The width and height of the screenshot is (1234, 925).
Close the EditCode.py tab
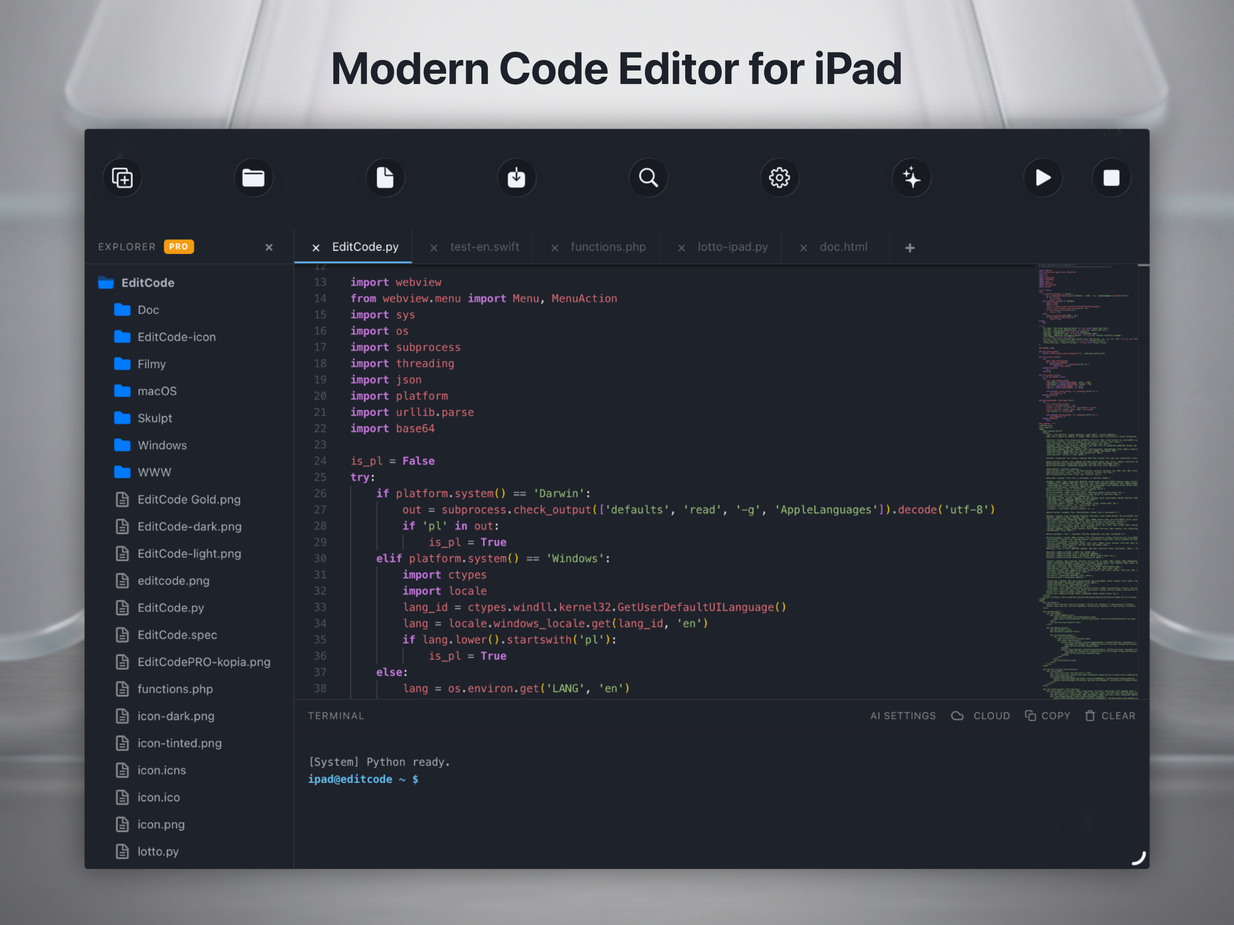click(x=316, y=248)
